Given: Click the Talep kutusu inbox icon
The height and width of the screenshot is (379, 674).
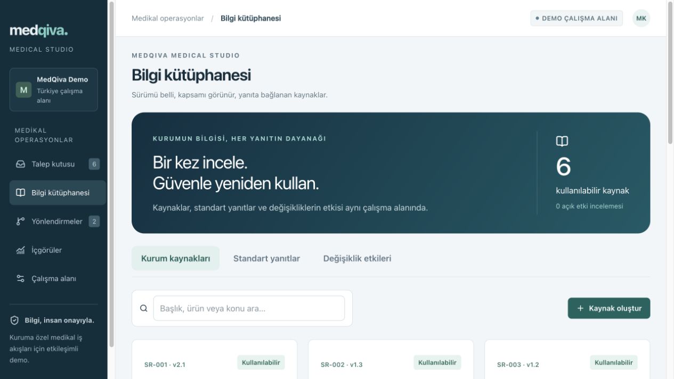Looking at the screenshot, I should (21, 164).
